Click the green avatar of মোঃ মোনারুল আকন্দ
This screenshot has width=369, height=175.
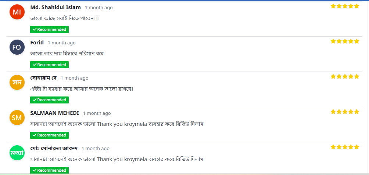[17, 153]
